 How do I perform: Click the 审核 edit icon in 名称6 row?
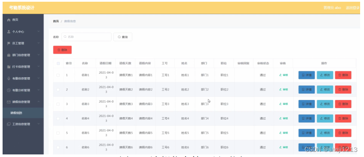[281, 147]
